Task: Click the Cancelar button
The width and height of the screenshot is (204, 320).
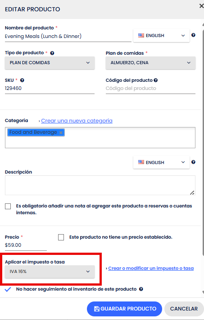Action: tap(184, 309)
